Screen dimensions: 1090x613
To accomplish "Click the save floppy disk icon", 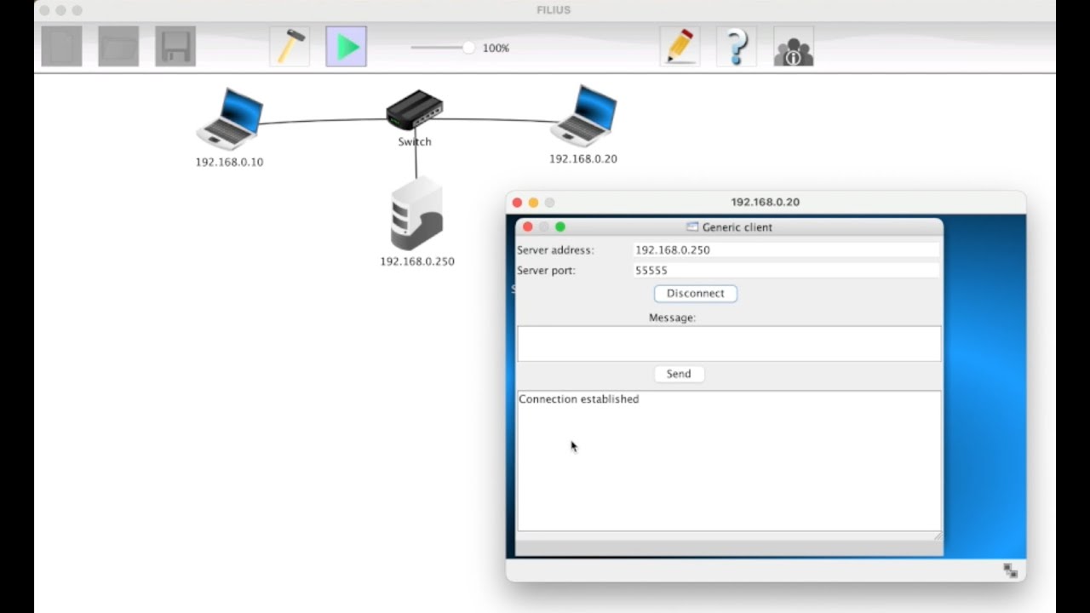I will coord(175,47).
